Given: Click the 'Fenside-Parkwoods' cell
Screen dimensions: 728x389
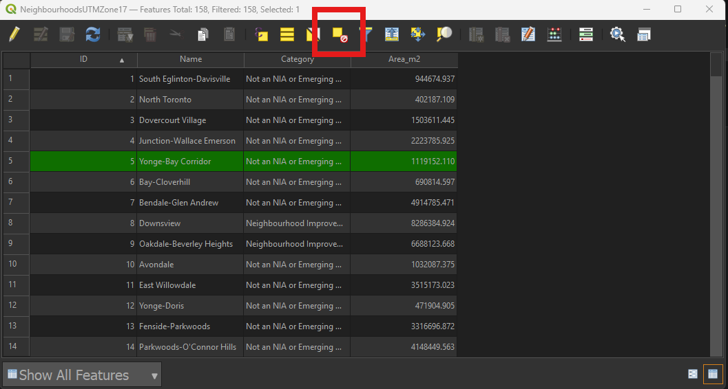Looking at the screenshot, I should point(190,326).
